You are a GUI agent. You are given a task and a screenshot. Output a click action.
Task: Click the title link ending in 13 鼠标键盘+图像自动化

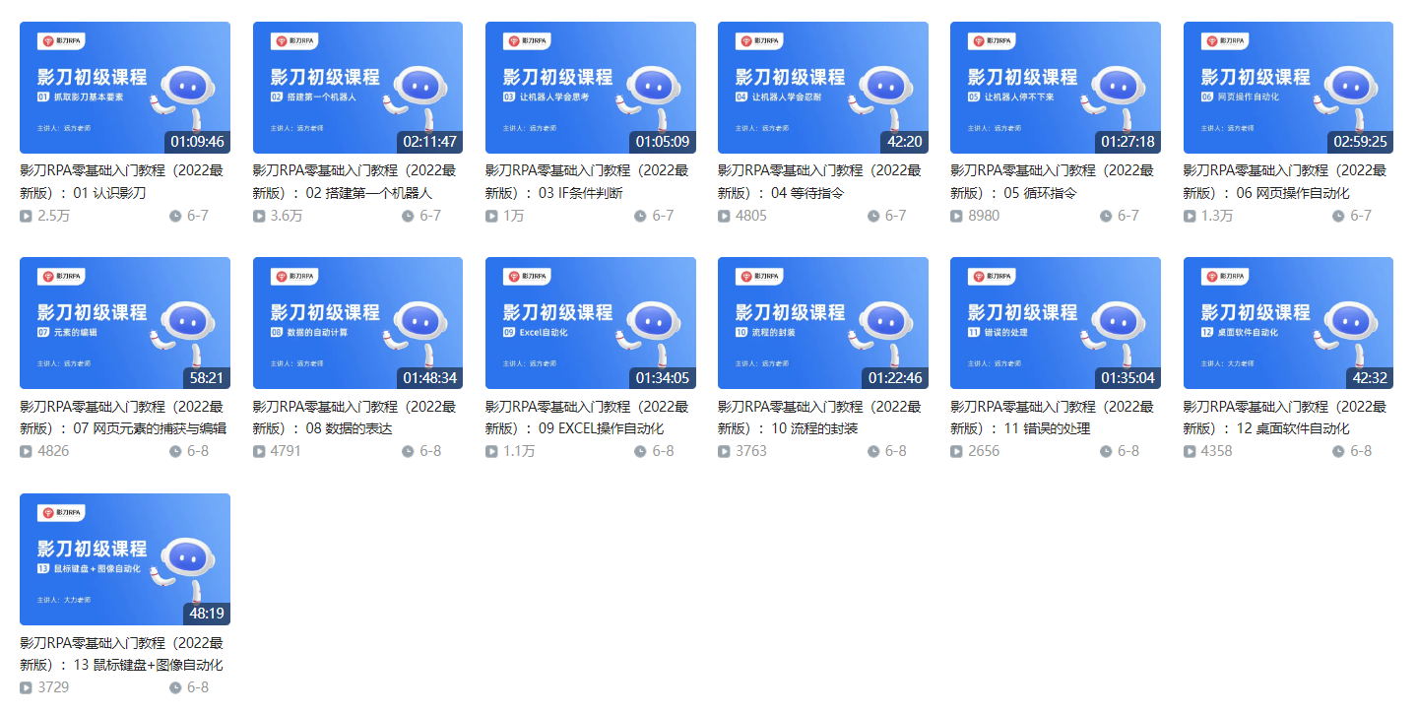point(121,653)
